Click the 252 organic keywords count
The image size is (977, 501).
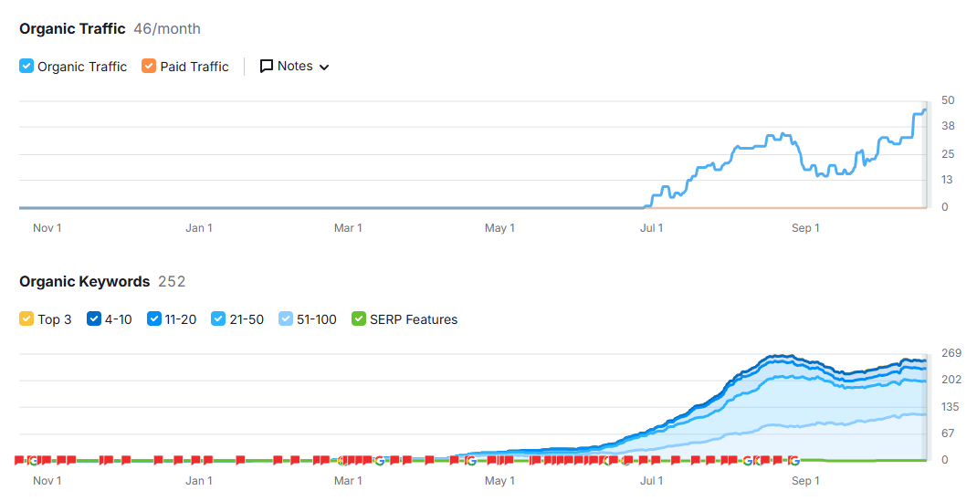[x=172, y=282]
